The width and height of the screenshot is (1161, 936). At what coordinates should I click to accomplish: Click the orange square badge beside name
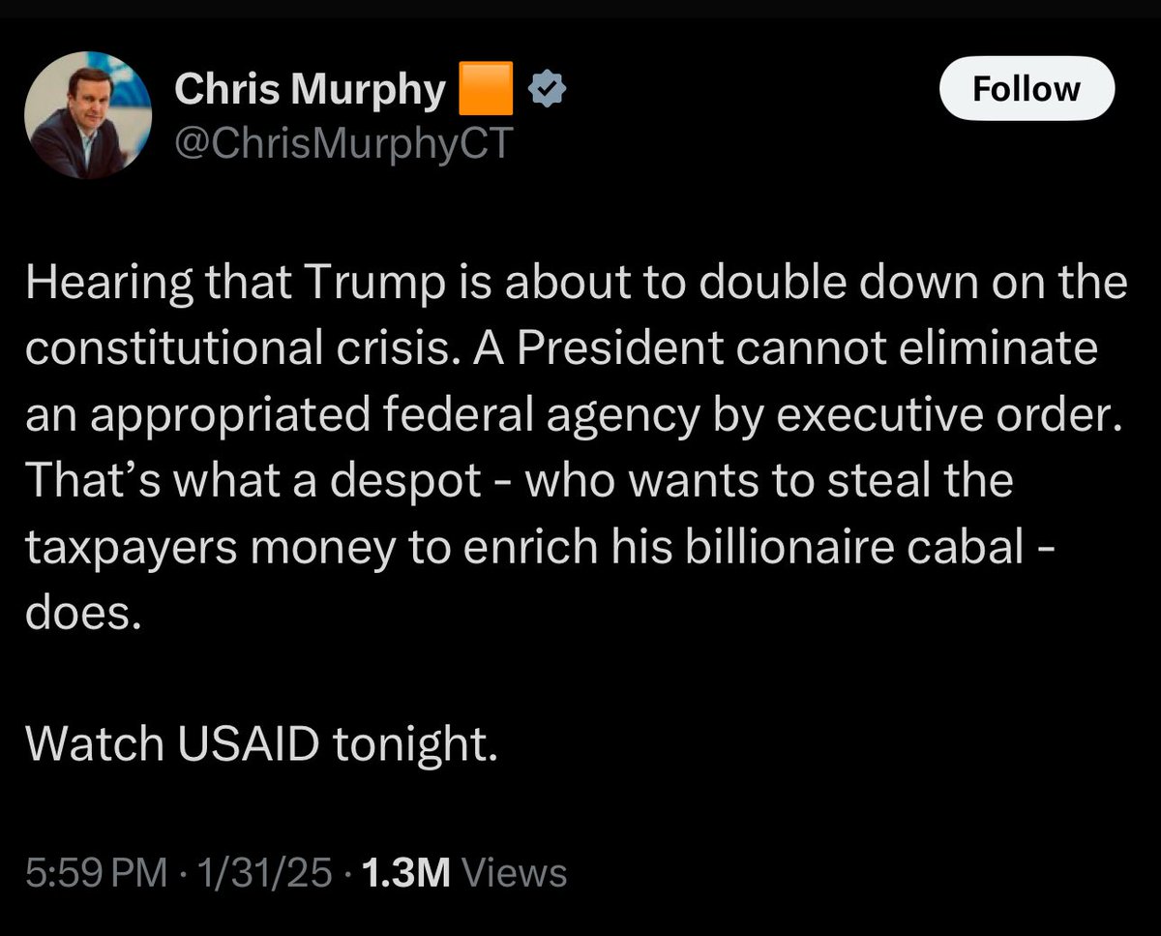[485, 89]
